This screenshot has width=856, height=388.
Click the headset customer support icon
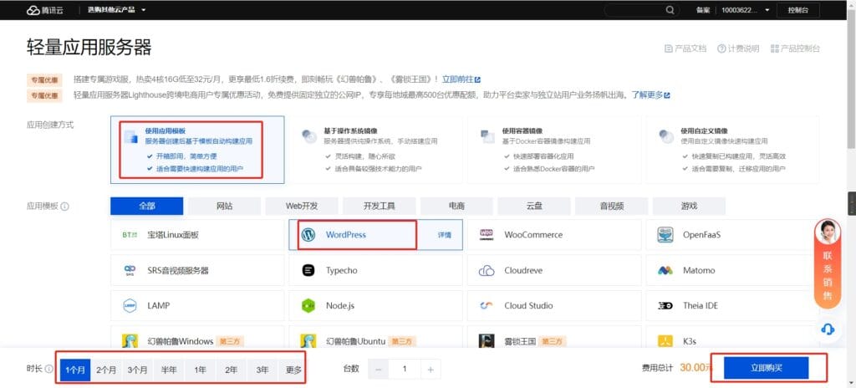click(828, 329)
